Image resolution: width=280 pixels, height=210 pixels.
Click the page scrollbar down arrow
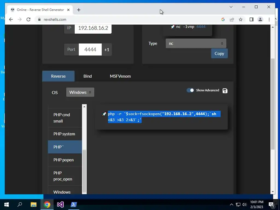(x=273, y=192)
